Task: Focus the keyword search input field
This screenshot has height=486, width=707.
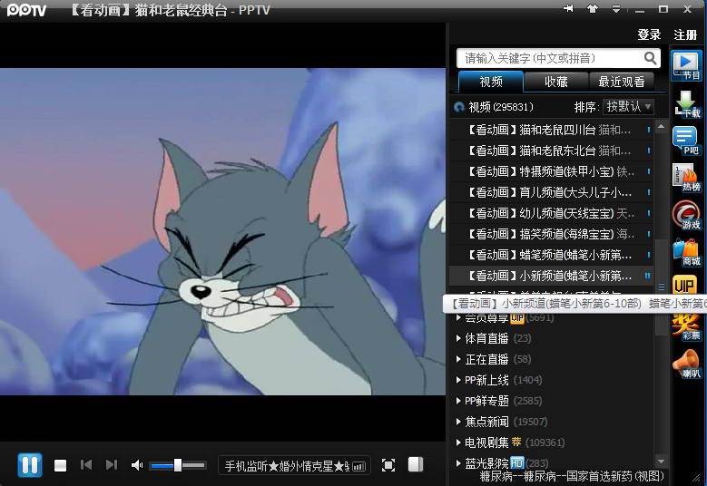Action: (x=551, y=58)
